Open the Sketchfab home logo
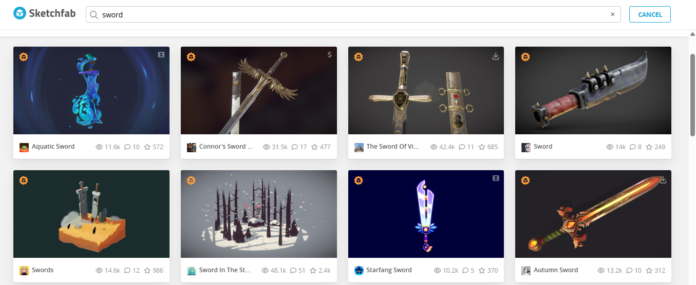This screenshot has width=696, height=285. click(44, 14)
